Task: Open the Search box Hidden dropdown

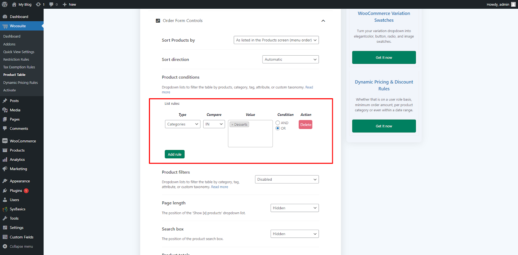Action: pos(295,234)
